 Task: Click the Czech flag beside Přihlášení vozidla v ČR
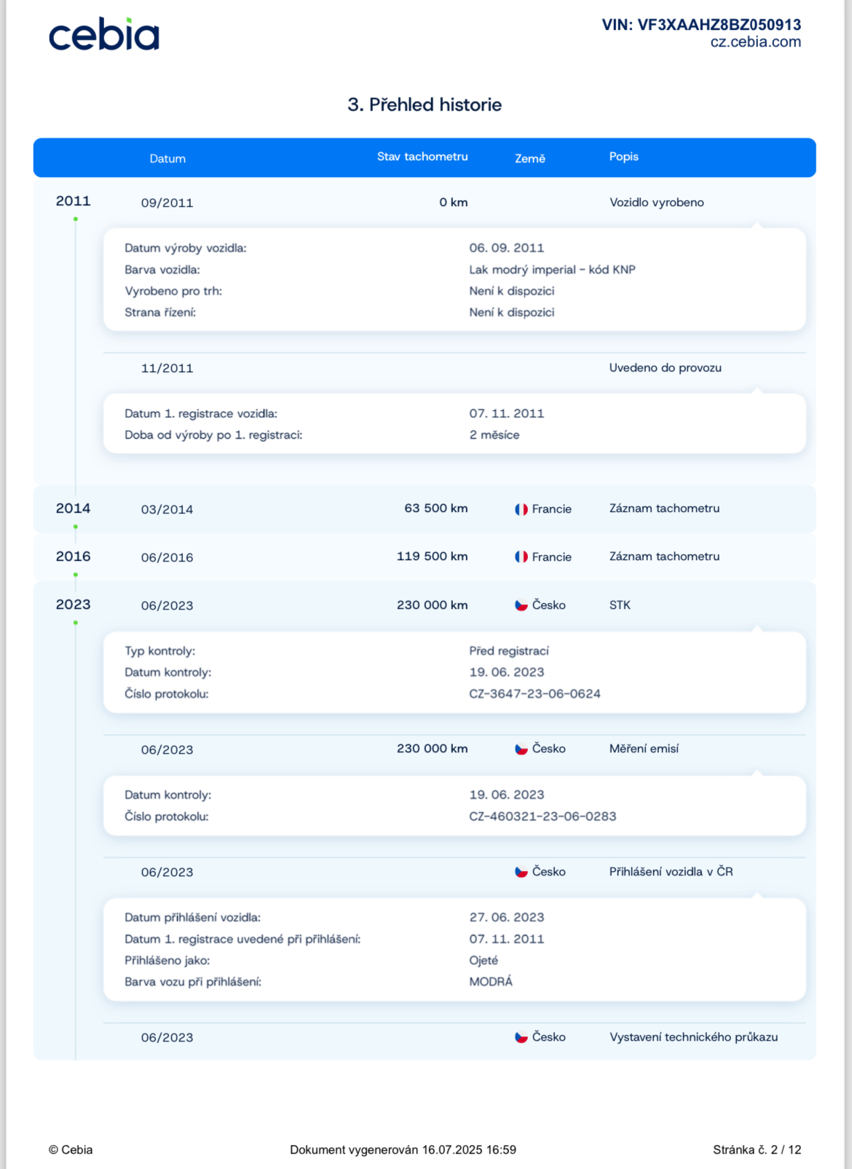(x=521, y=872)
